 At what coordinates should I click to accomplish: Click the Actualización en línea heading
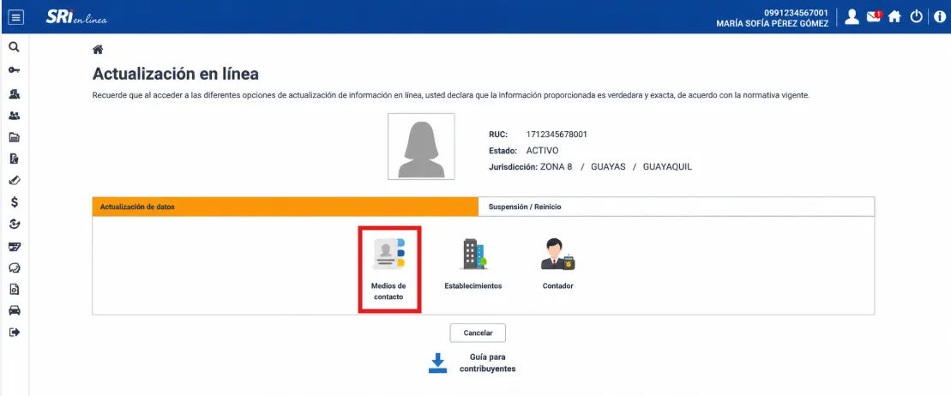pyautogui.click(x=175, y=74)
